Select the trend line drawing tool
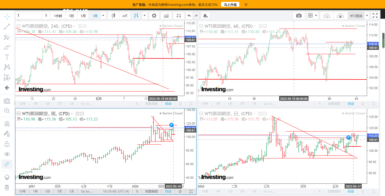Screen dimensions: 385x196 (7, 26)
